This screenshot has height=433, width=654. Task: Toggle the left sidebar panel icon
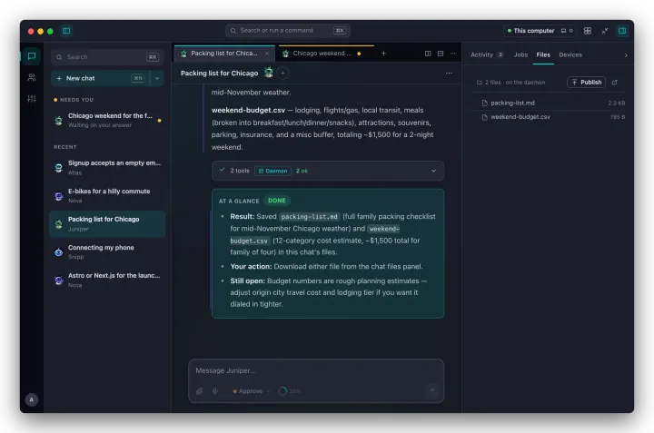pos(66,31)
